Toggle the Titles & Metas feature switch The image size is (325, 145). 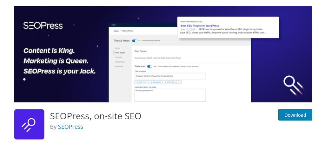135,41
